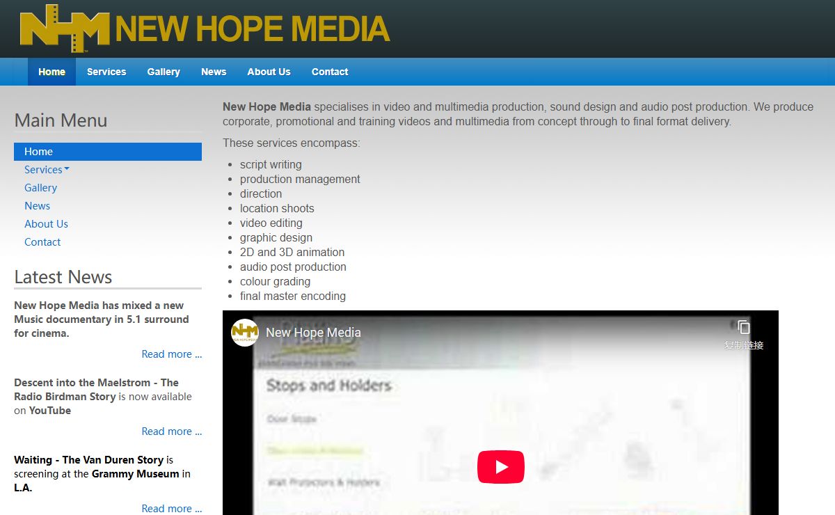The image size is (835, 515).
Task: Click the 'location shoots' list item
Action: click(x=277, y=209)
